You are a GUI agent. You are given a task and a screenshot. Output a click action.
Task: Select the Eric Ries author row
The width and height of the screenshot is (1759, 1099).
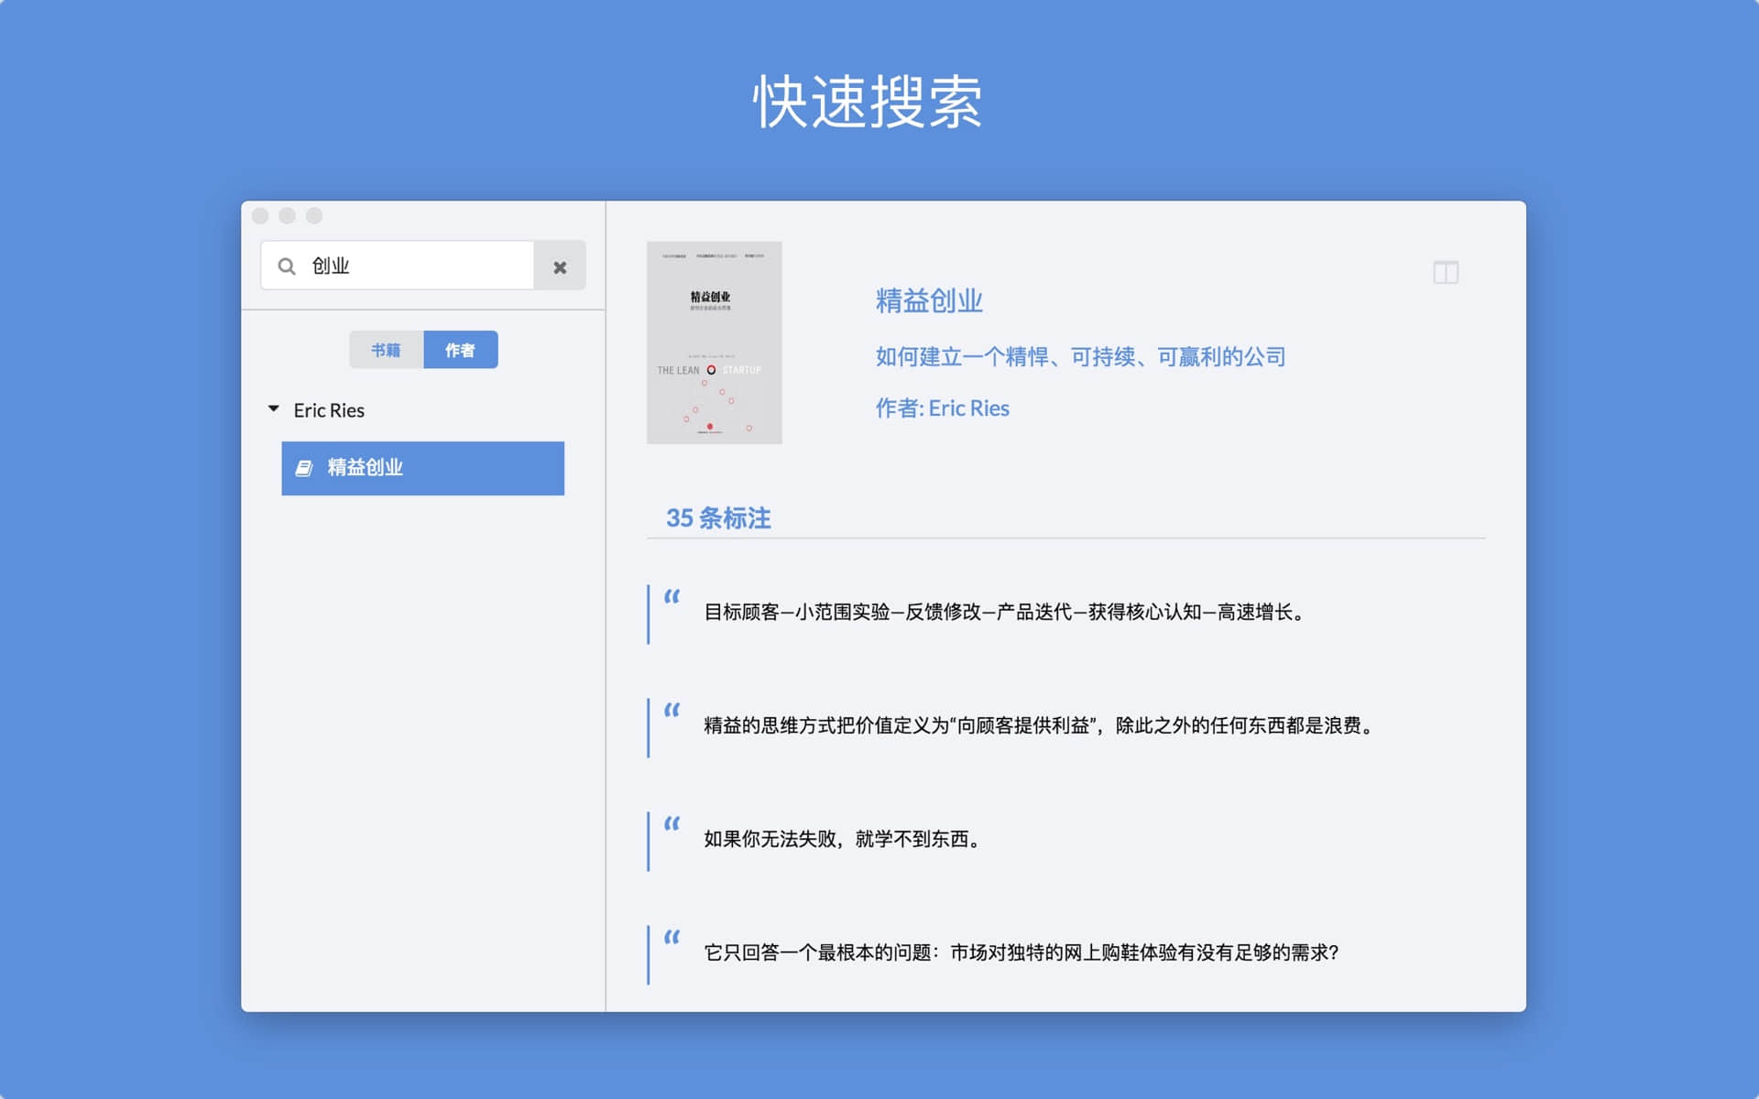coord(329,410)
